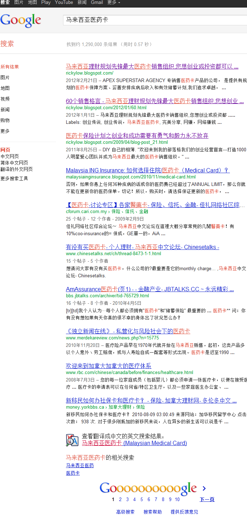Open YouTube in the top navigation bar

pos(64,2)
